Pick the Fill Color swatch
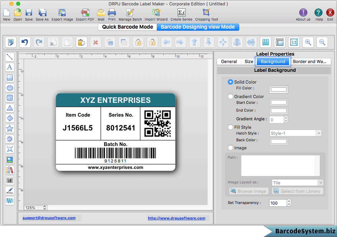Viewport: 337px width, 237px height. (x=279, y=89)
